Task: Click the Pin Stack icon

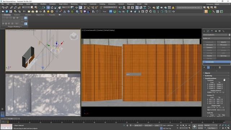Action: [204, 68]
